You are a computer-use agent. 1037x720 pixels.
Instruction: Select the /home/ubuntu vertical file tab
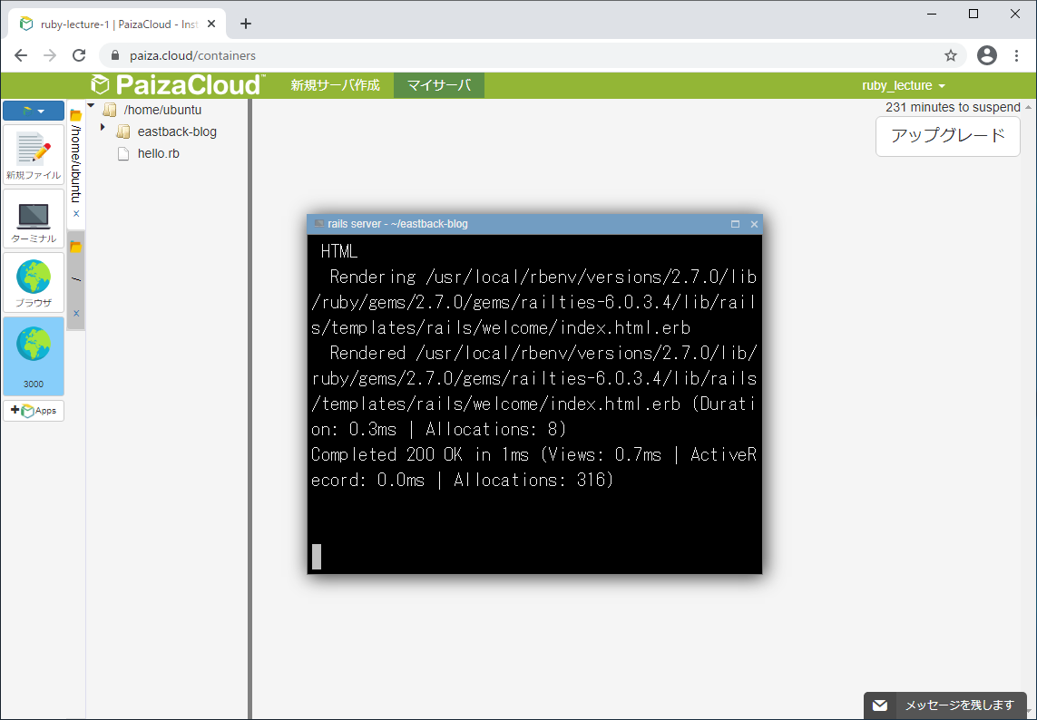[76, 162]
